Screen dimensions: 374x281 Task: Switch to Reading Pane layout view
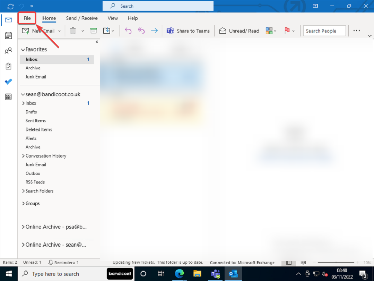[x=289, y=263]
